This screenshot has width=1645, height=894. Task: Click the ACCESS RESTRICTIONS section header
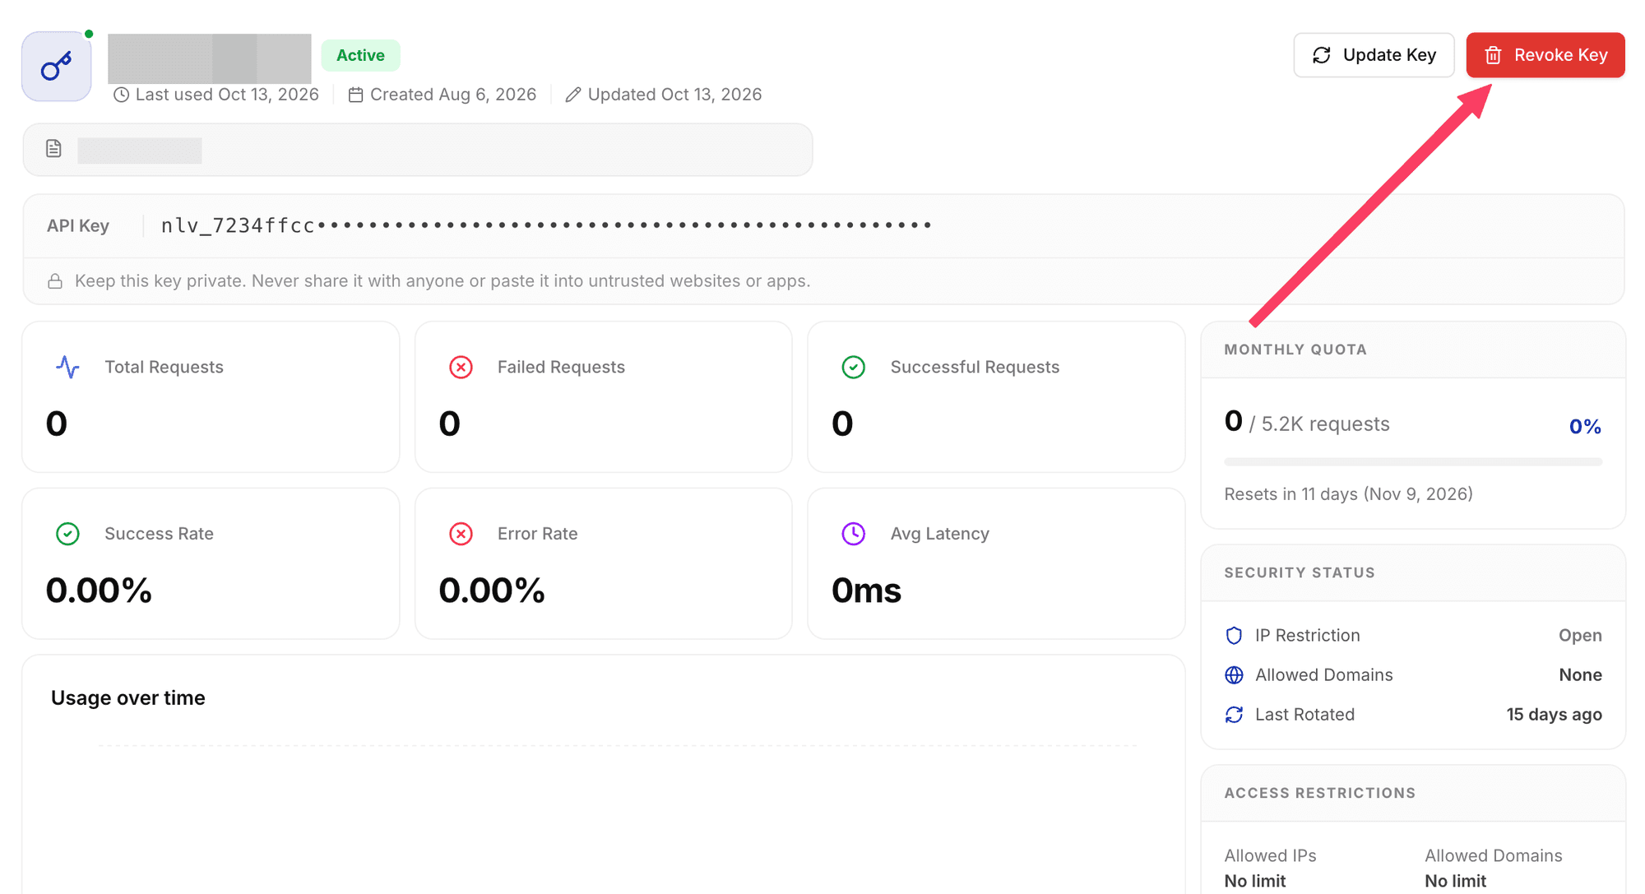click(1319, 793)
